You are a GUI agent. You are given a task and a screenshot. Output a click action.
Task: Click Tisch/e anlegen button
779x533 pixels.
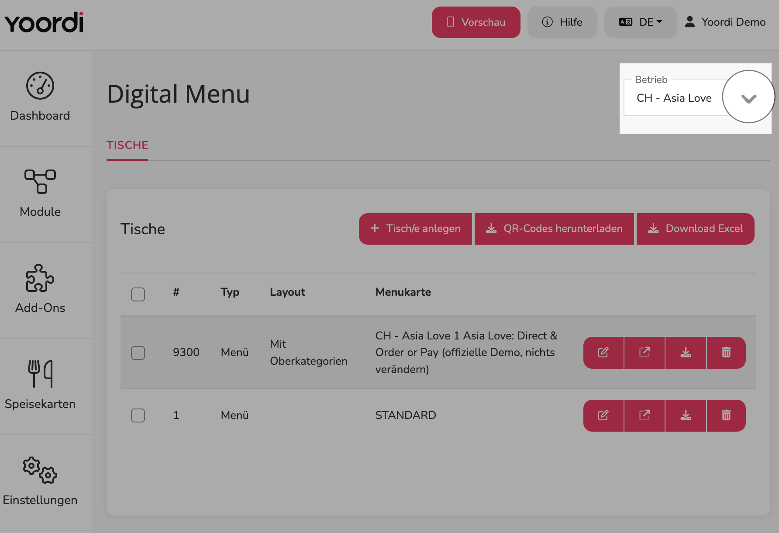415,229
